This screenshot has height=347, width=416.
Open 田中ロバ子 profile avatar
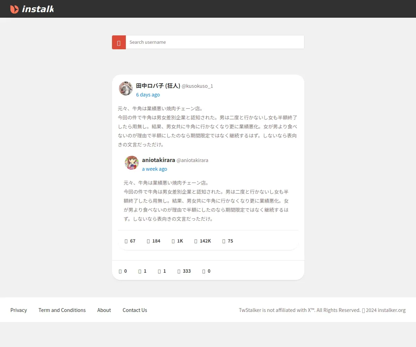[126, 88]
